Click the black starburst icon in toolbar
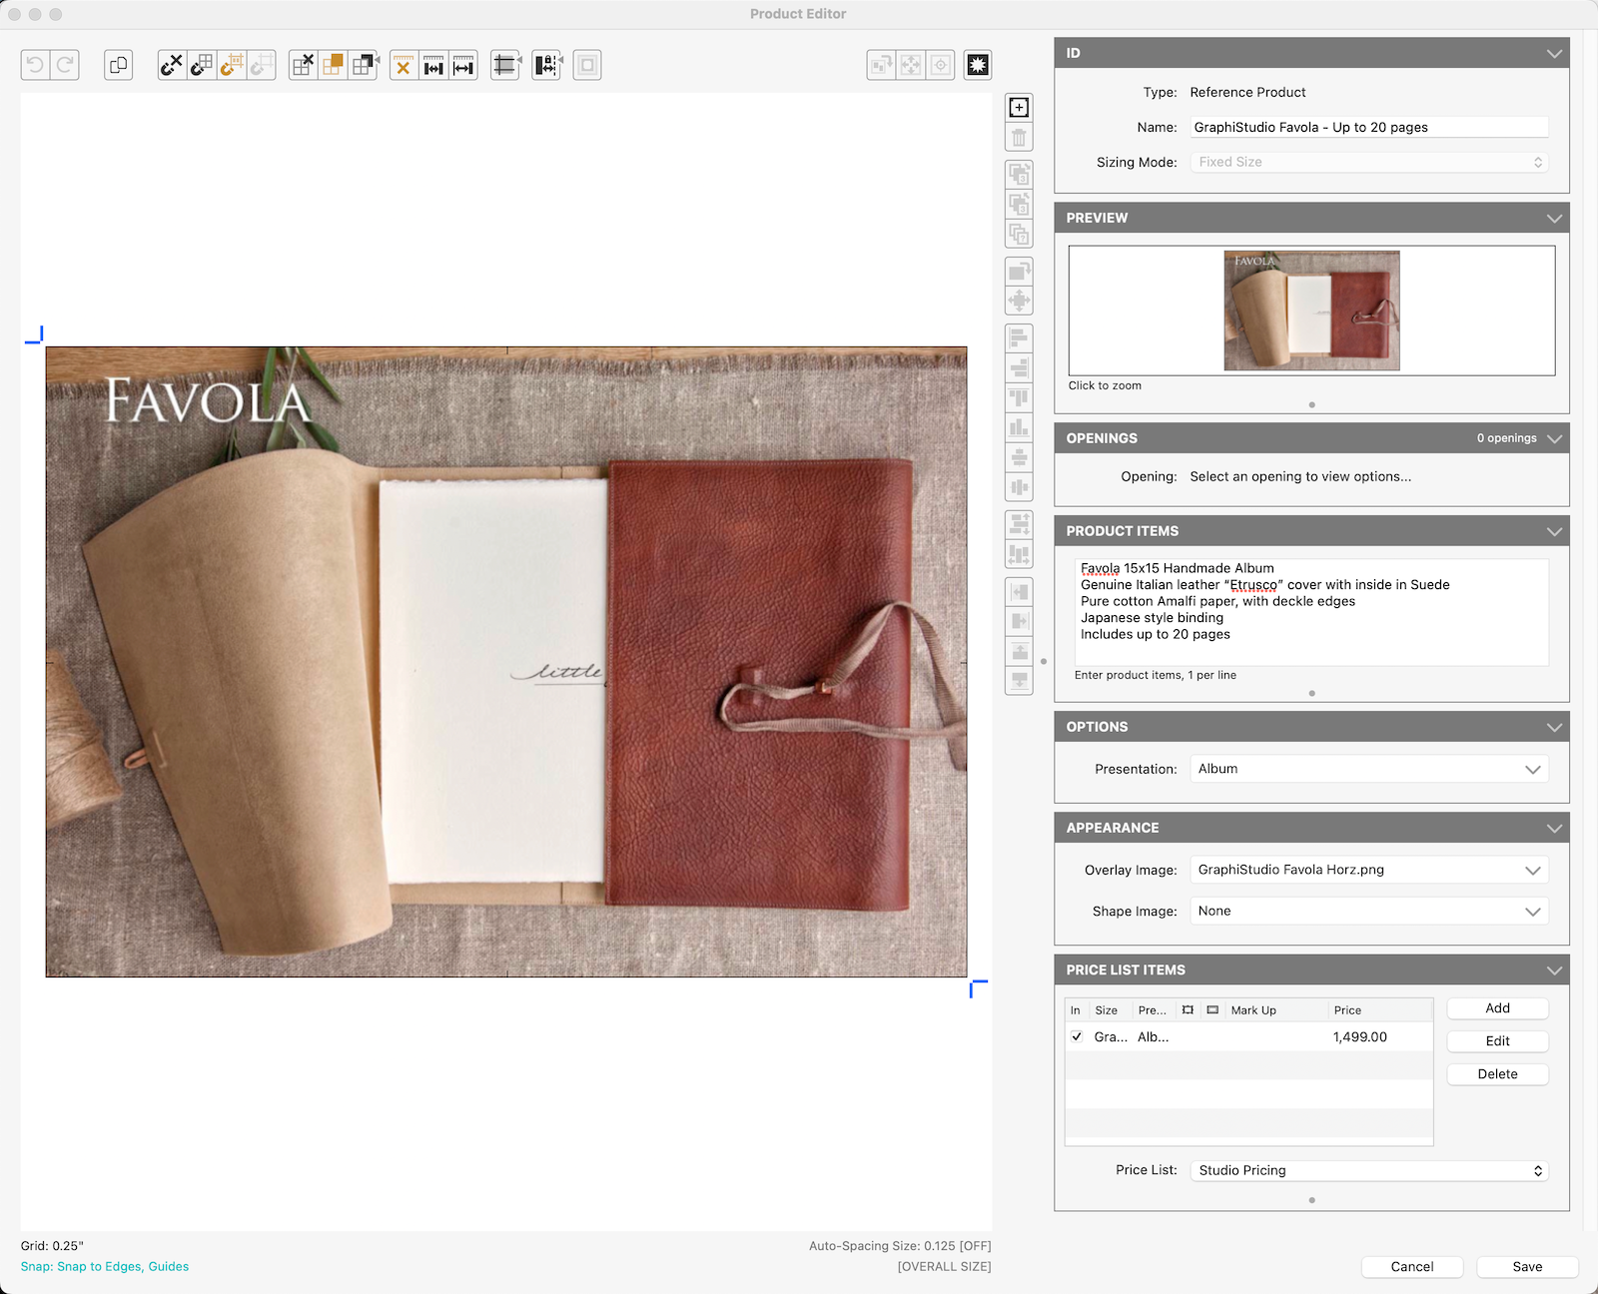Screen dimensions: 1598x1294 coord(978,65)
